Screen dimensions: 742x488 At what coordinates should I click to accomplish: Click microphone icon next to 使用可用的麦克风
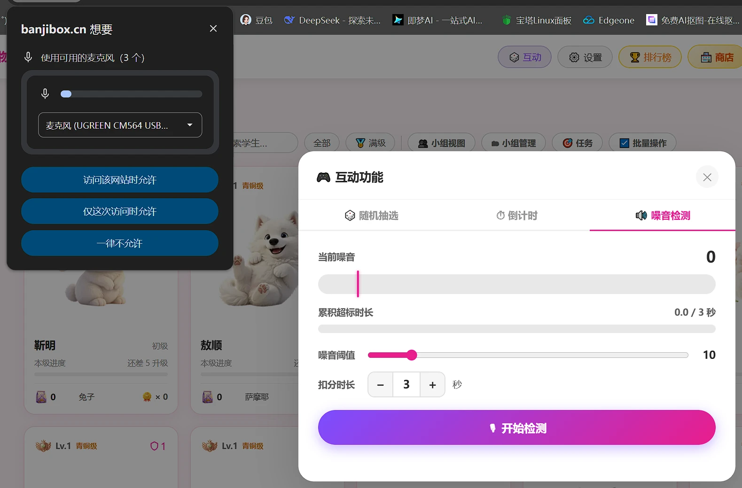click(28, 57)
